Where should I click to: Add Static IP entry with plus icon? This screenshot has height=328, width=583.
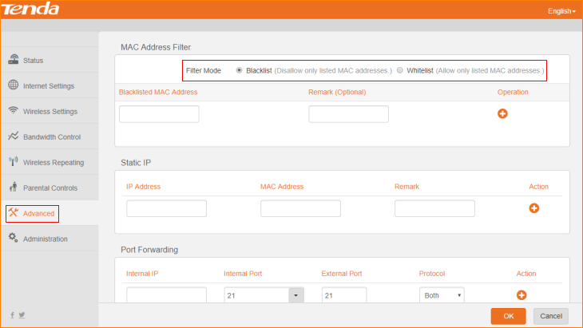[x=533, y=207]
